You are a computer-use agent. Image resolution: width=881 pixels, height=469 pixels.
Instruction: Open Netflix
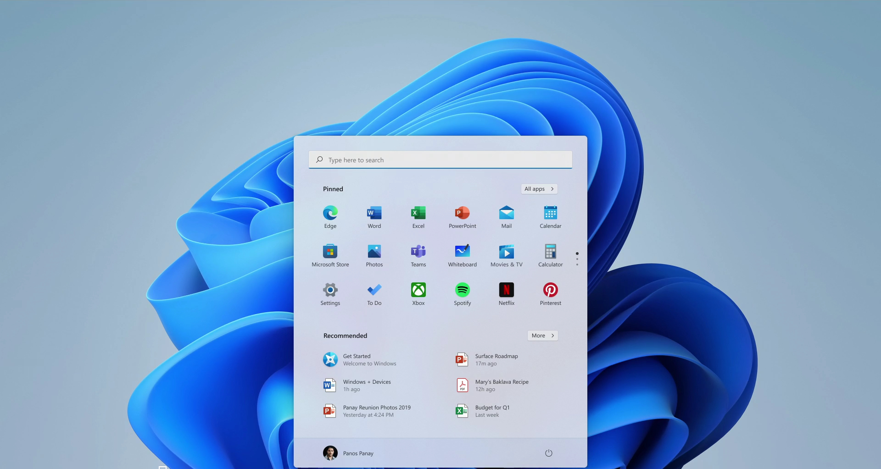(x=507, y=294)
